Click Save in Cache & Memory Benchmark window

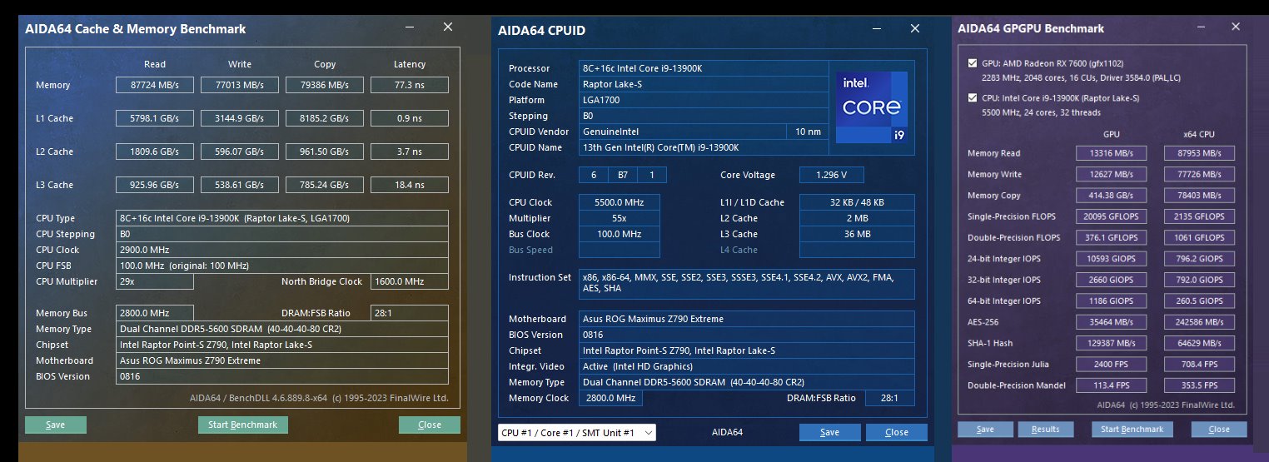(x=56, y=425)
